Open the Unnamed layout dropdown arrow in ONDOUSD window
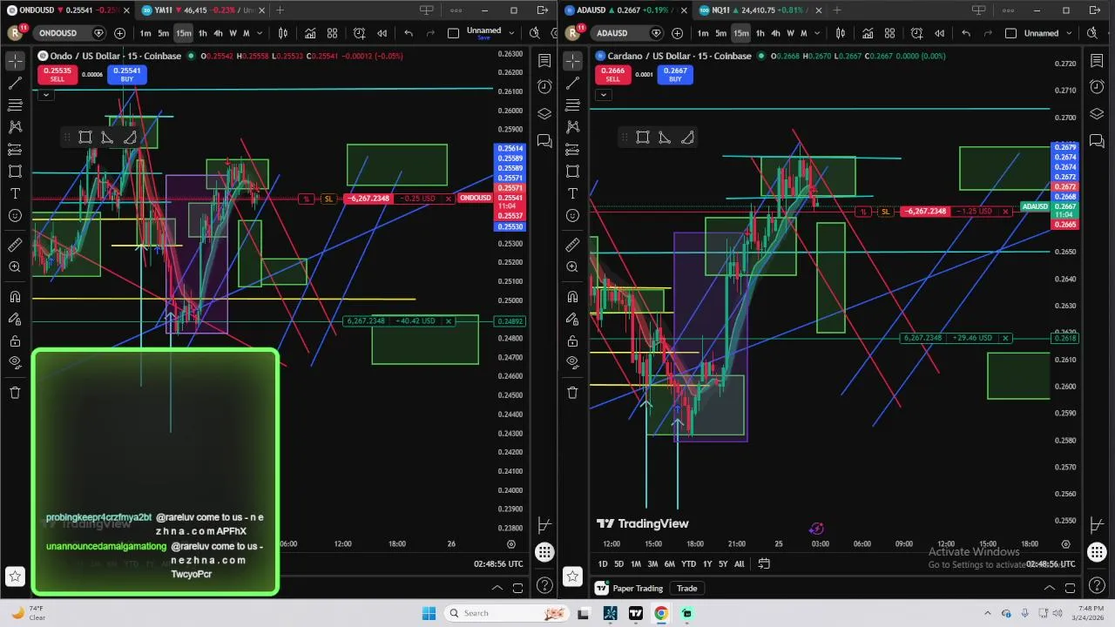 tap(512, 33)
